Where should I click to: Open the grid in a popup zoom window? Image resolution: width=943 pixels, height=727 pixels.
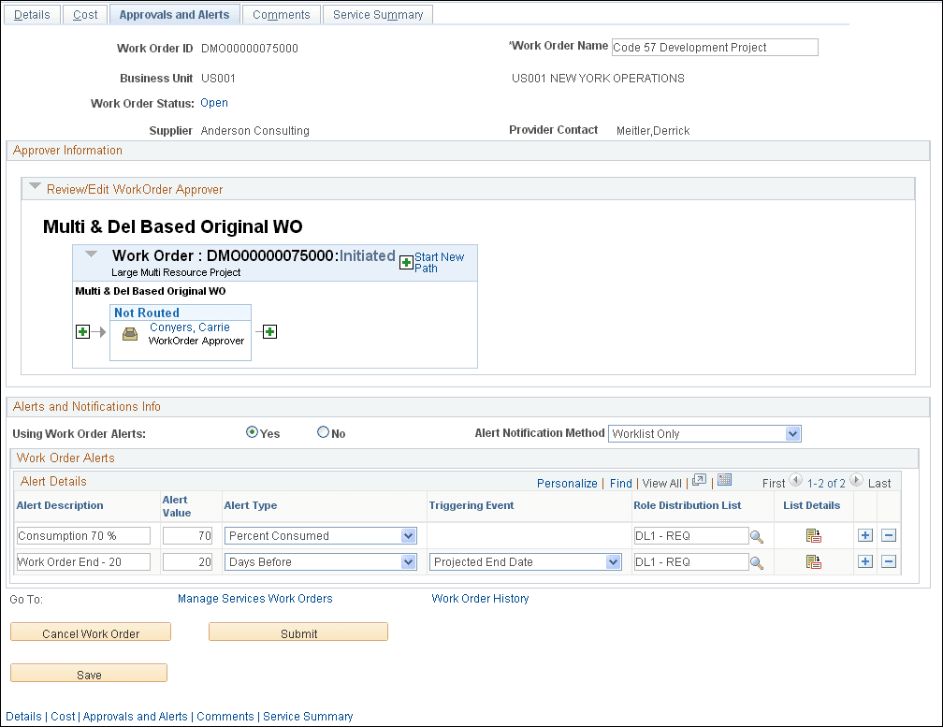coord(698,483)
